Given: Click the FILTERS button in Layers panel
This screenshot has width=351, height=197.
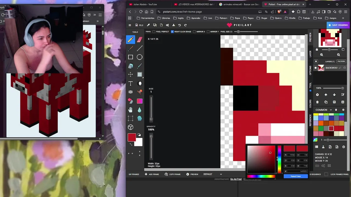Looking at the screenshot, I should (x=341, y=61).
